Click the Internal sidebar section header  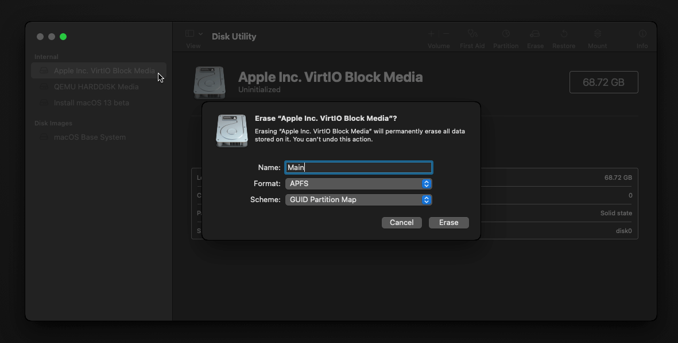[47, 57]
